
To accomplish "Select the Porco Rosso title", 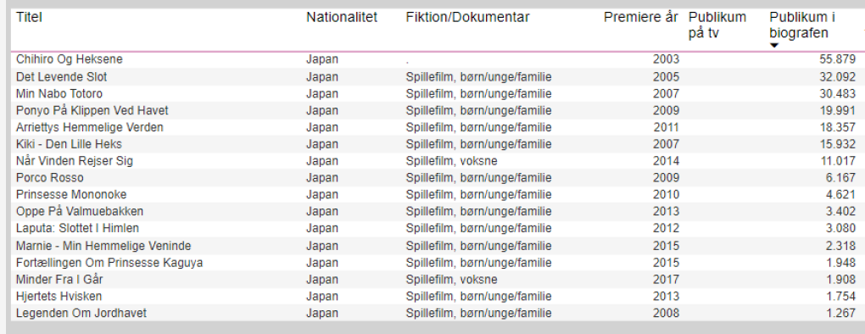I will click(x=50, y=178).
